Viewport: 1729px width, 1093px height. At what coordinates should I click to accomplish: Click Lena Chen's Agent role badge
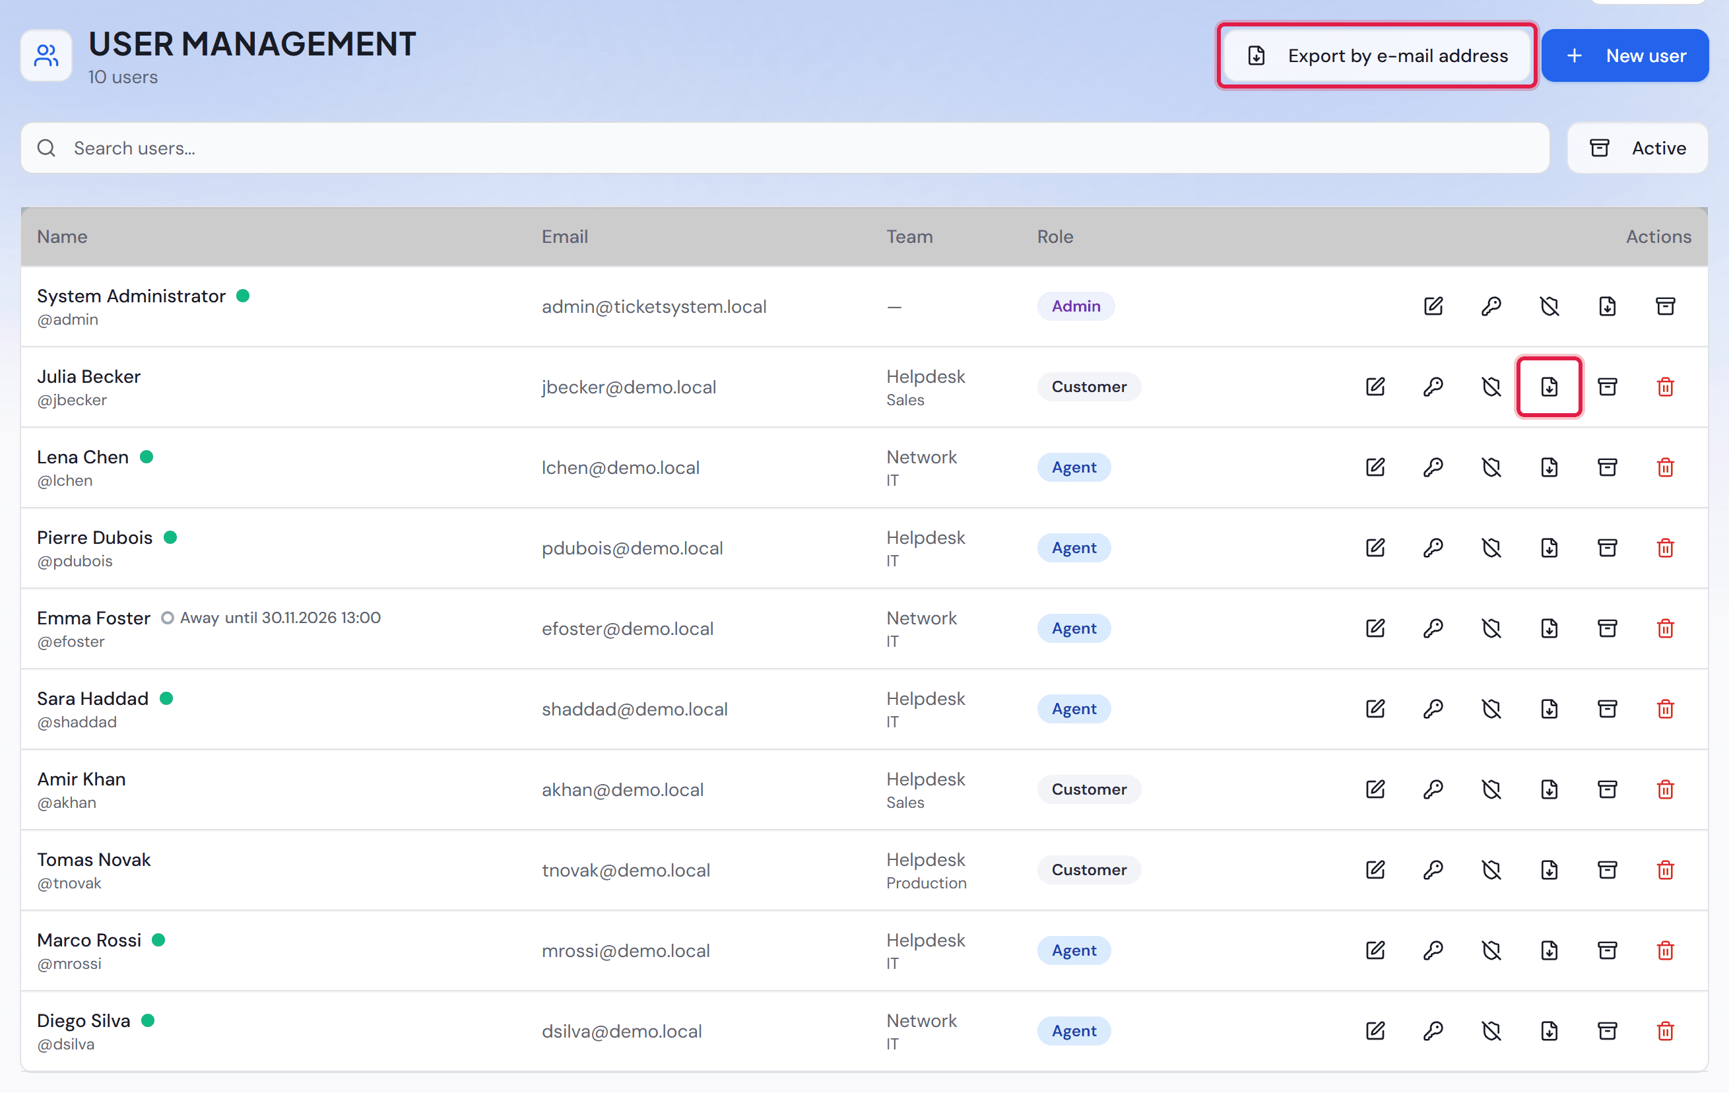[1074, 467]
